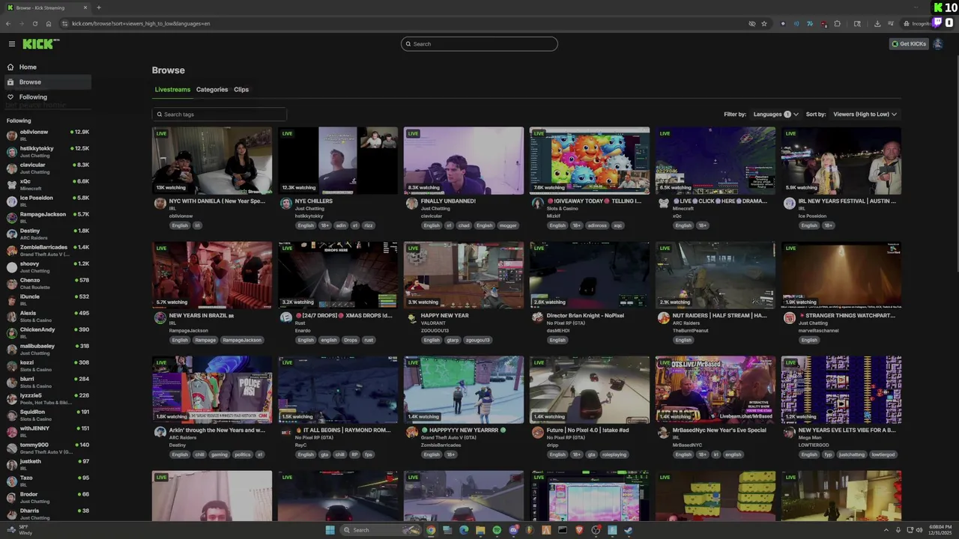Open user profile avatar menu

point(937,43)
